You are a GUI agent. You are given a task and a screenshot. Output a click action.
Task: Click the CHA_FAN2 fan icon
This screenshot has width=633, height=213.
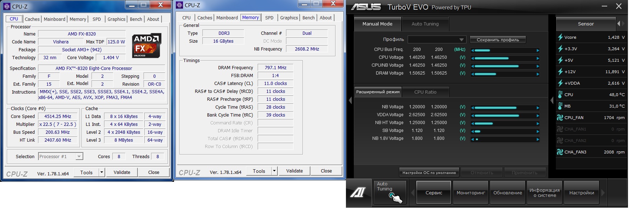pyautogui.click(x=560, y=141)
